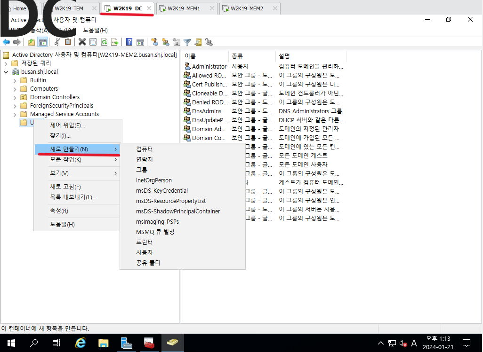Image resolution: width=483 pixels, height=352 pixels.
Task: Click 새로 만들기(N) in the context menu
Action: click(x=77, y=149)
